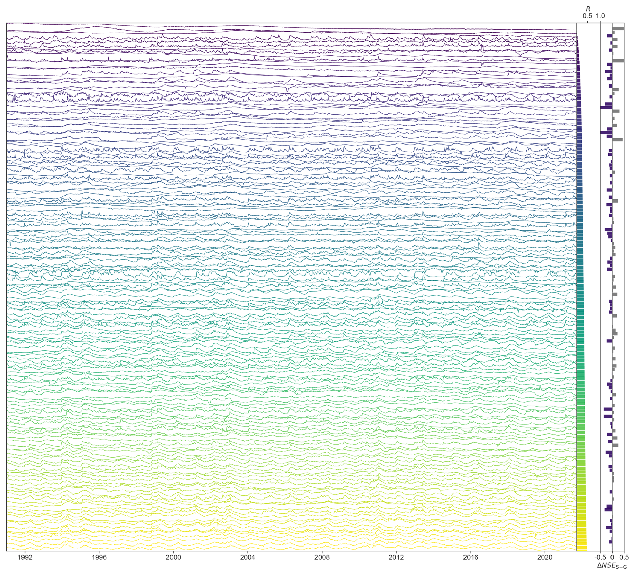The width and height of the screenshot is (635, 575).
Task: Click the topmost gray bar in ΔNSE panel
Action: click(618, 28)
